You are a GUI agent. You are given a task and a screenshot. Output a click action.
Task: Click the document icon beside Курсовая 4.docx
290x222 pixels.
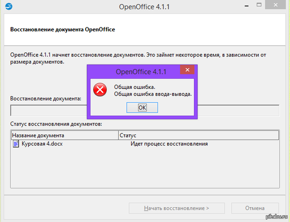click(x=16, y=144)
